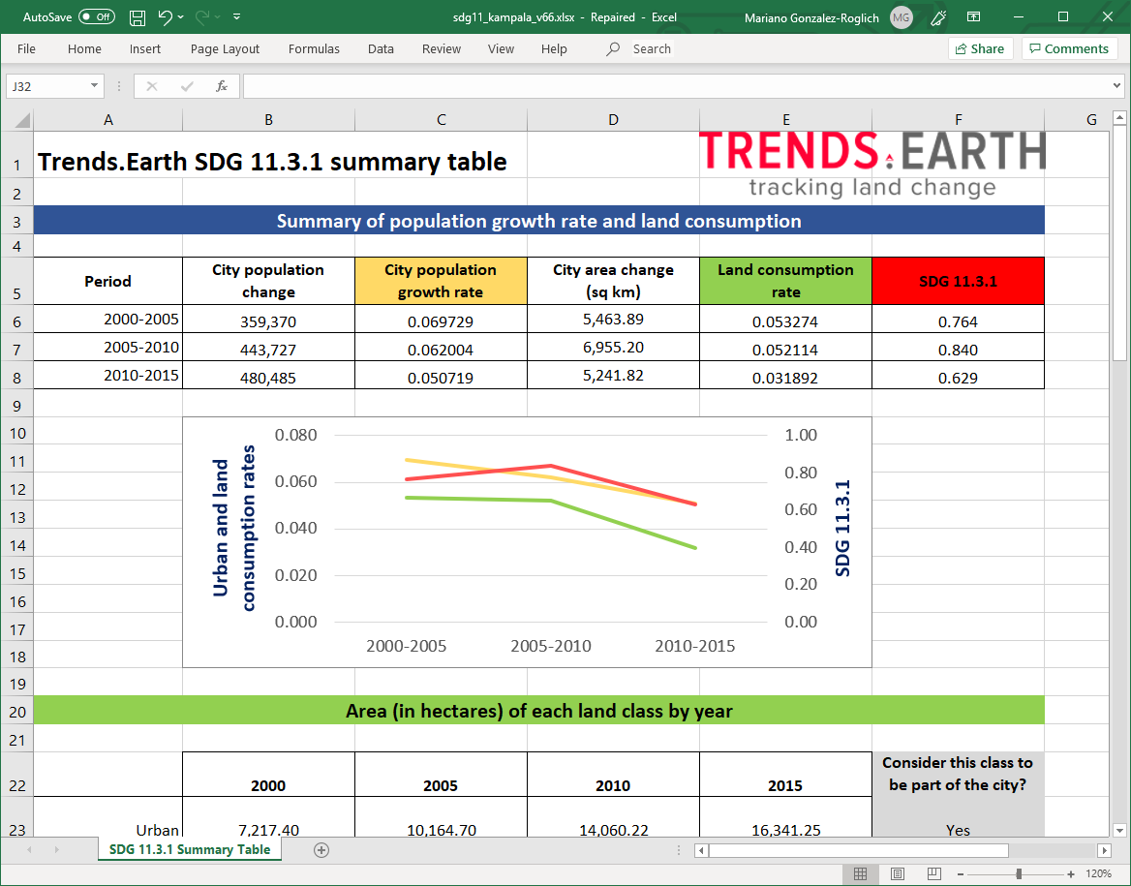Select Page Break Preview view
The width and height of the screenshot is (1131, 886).
click(x=932, y=873)
